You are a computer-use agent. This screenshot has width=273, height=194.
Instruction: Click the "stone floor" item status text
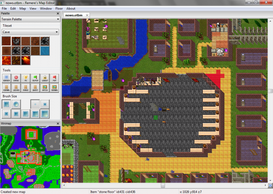coord(113,192)
